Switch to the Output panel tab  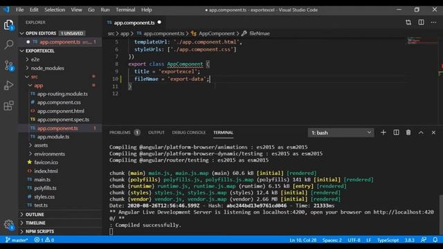156,132
